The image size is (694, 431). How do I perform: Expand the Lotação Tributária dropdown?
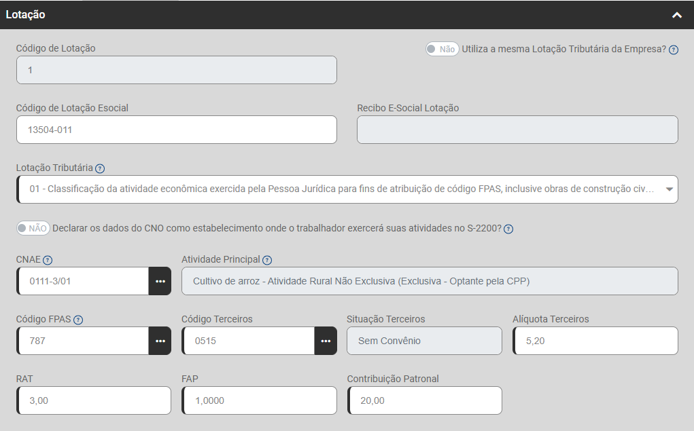(669, 189)
